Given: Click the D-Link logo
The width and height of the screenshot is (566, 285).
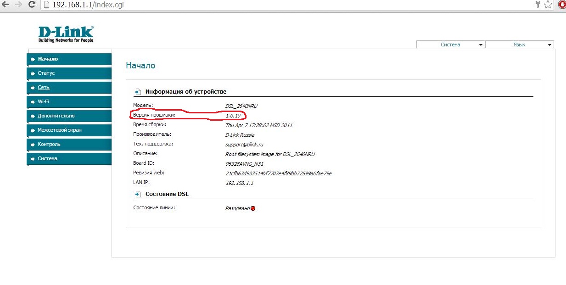Looking at the screenshot, I should tap(66, 34).
